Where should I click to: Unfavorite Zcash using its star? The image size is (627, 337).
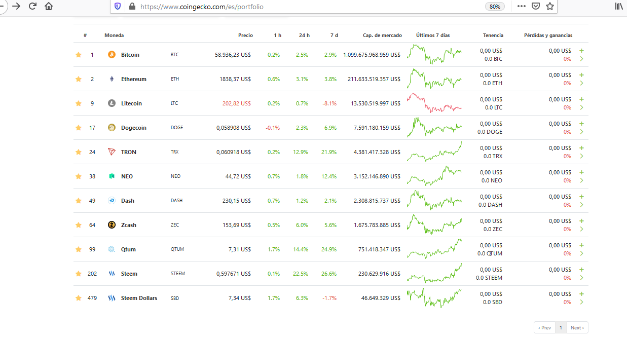pyautogui.click(x=79, y=225)
